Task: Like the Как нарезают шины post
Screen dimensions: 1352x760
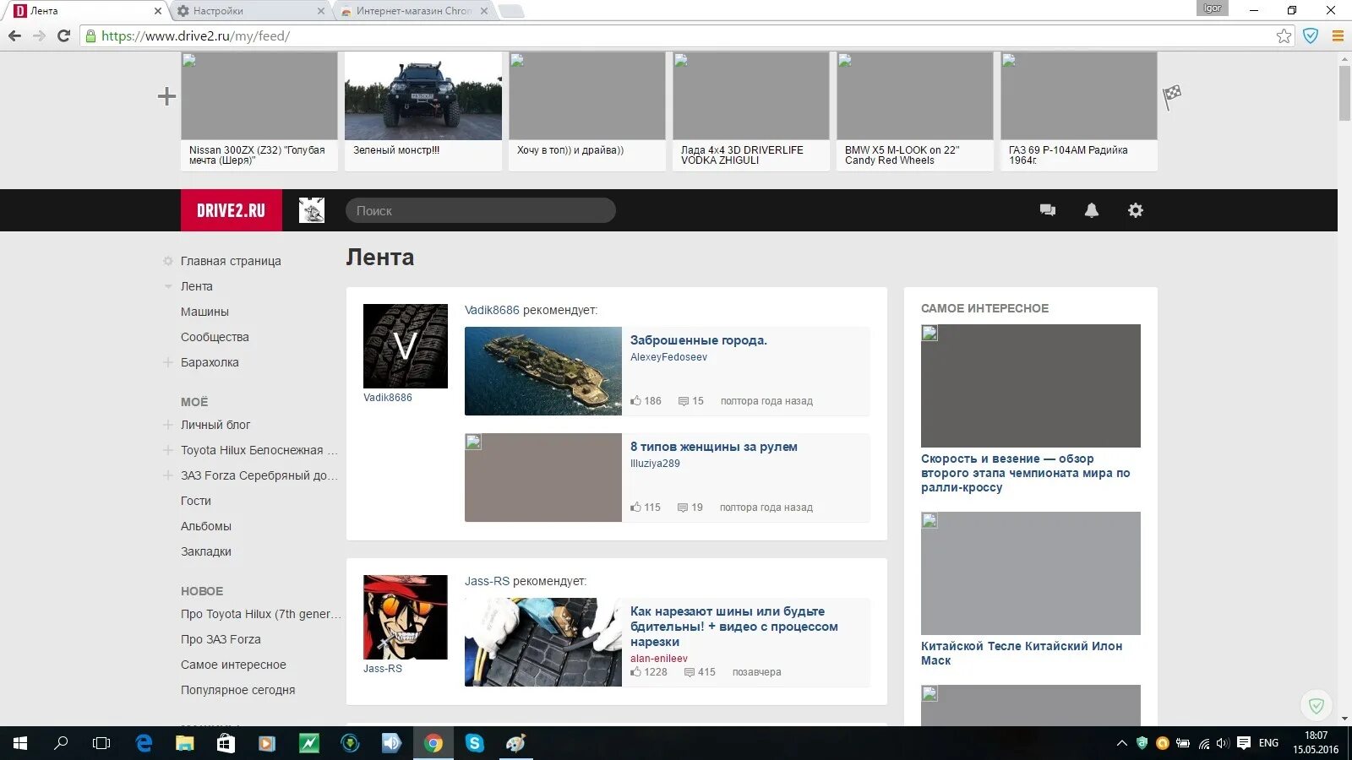Action: [635, 672]
